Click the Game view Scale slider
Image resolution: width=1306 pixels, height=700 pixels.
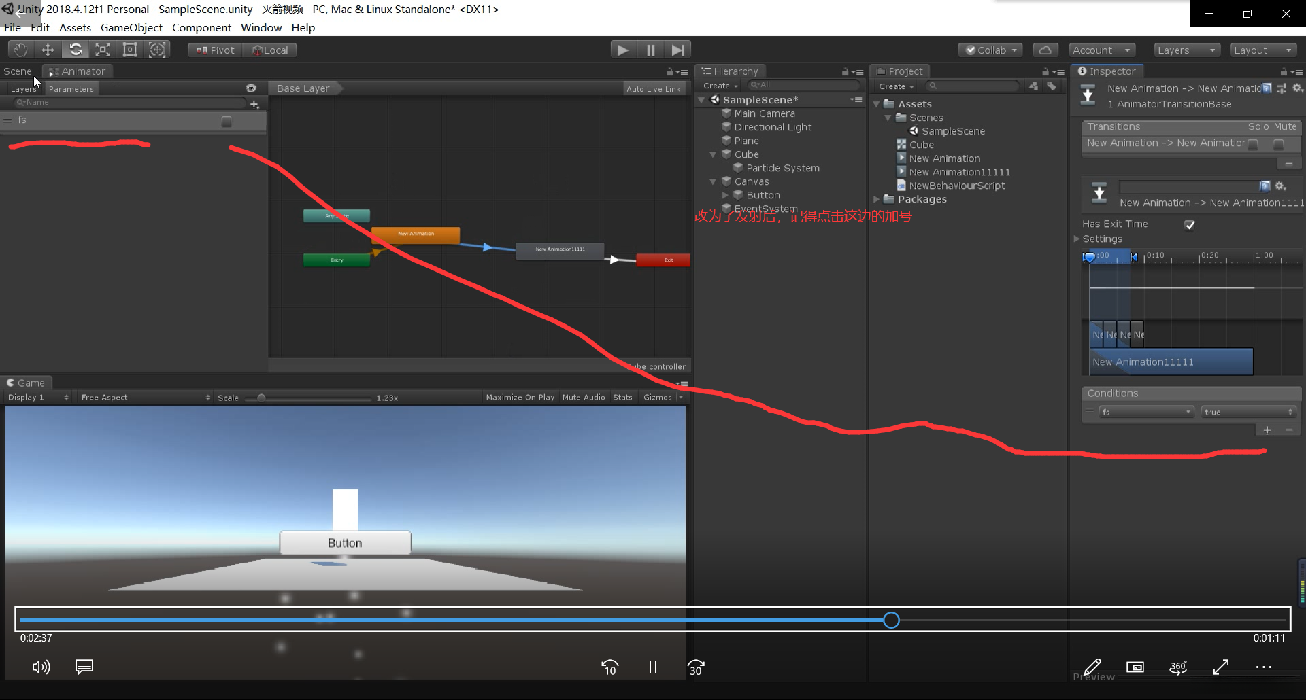(x=261, y=398)
